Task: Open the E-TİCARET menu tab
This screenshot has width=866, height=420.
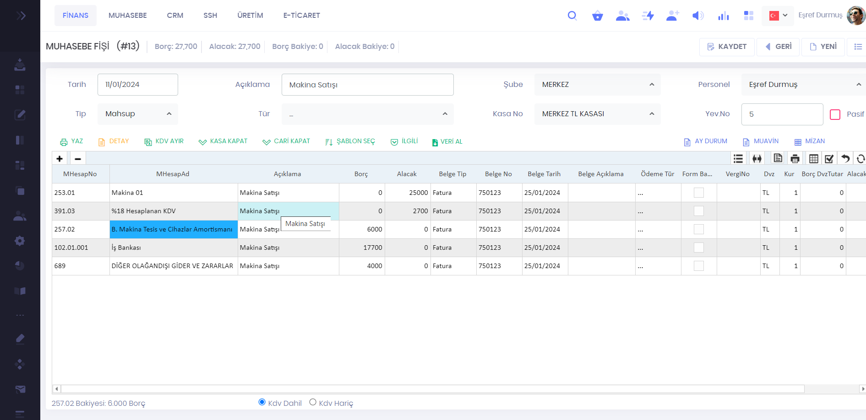Action: click(301, 16)
